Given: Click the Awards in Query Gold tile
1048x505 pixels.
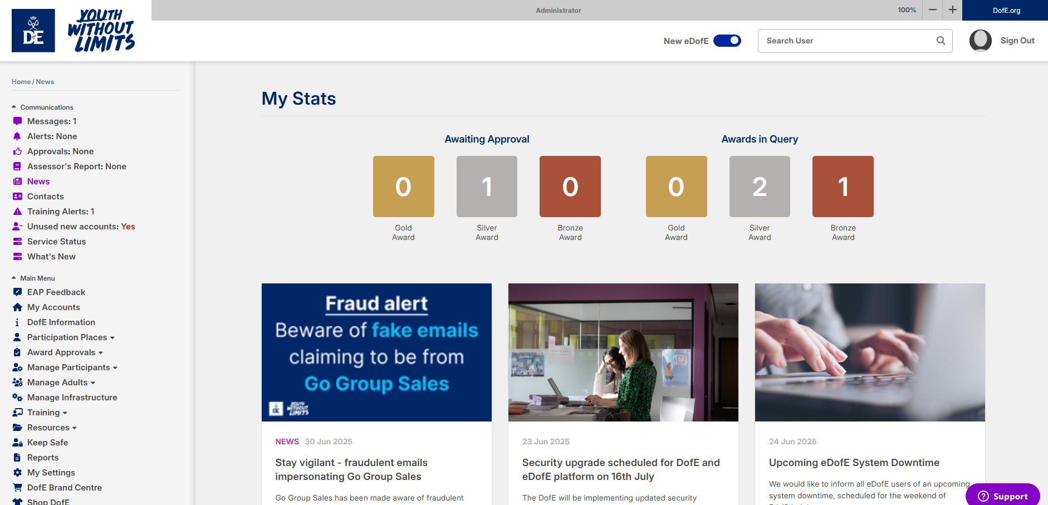Looking at the screenshot, I should click(x=676, y=187).
